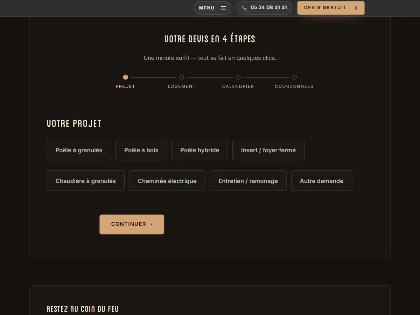
Task: Click the Votre devis en 4 étapes heading
Action: [x=210, y=39]
